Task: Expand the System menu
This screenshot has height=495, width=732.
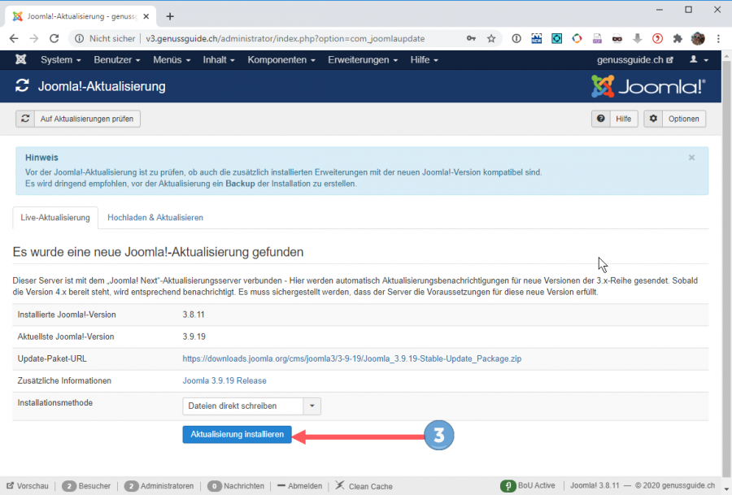Action: click(x=61, y=59)
